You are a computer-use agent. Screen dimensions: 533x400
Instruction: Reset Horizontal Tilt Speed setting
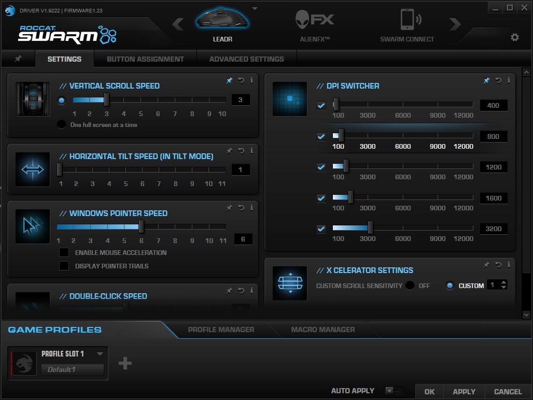[x=241, y=150]
